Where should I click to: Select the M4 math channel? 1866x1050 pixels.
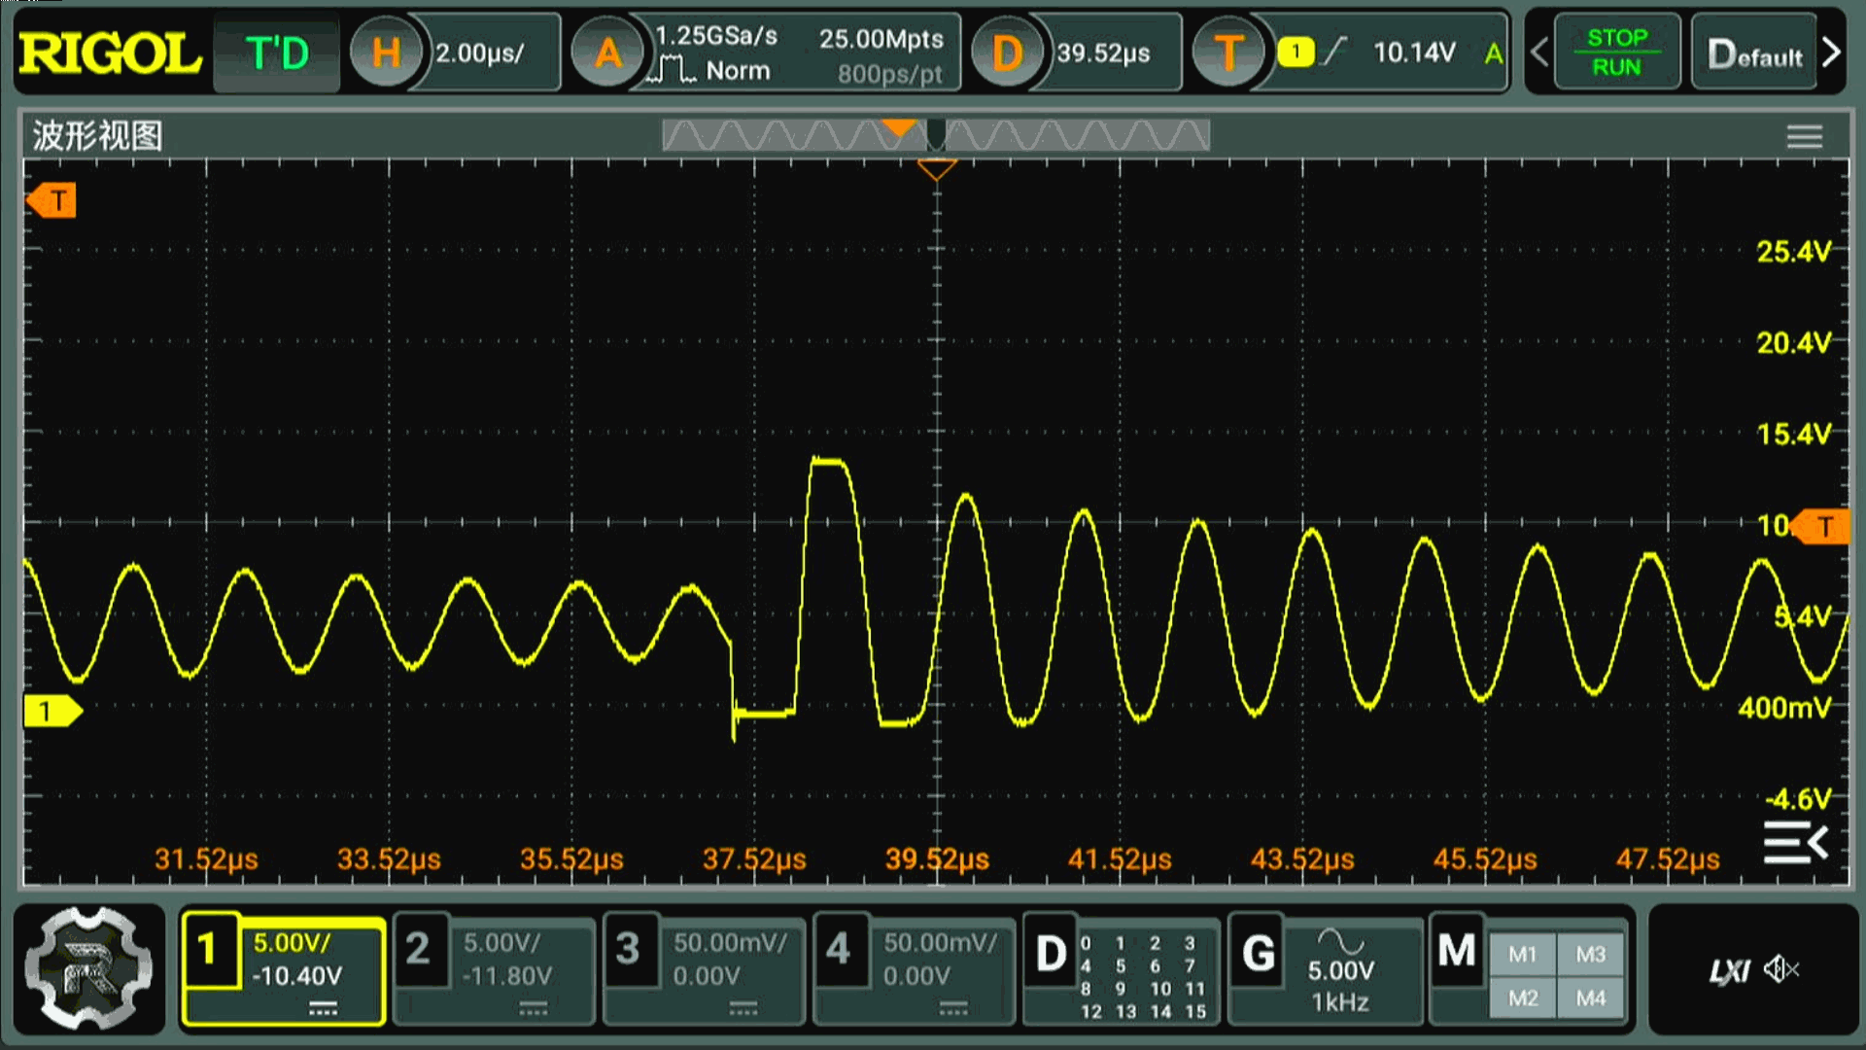[1591, 997]
